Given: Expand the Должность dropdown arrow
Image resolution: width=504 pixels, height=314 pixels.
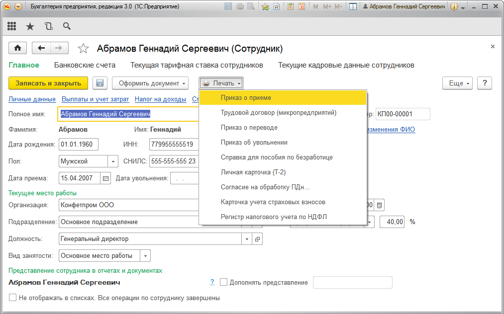Looking at the screenshot, I should (x=247, y=239).
